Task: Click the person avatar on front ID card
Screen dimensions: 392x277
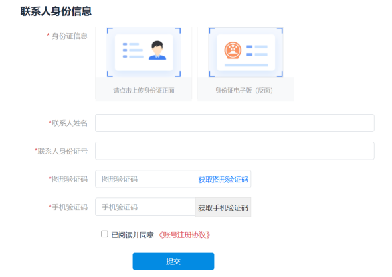Action: pyautogui.click(x=157, y=50)
